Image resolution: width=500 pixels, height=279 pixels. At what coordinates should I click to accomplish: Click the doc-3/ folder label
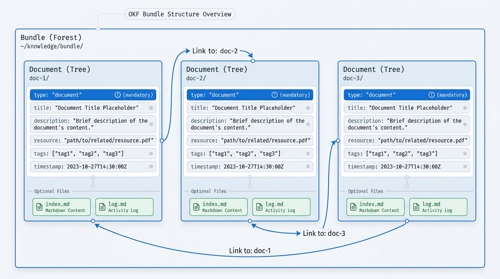(x=353, y=78)
